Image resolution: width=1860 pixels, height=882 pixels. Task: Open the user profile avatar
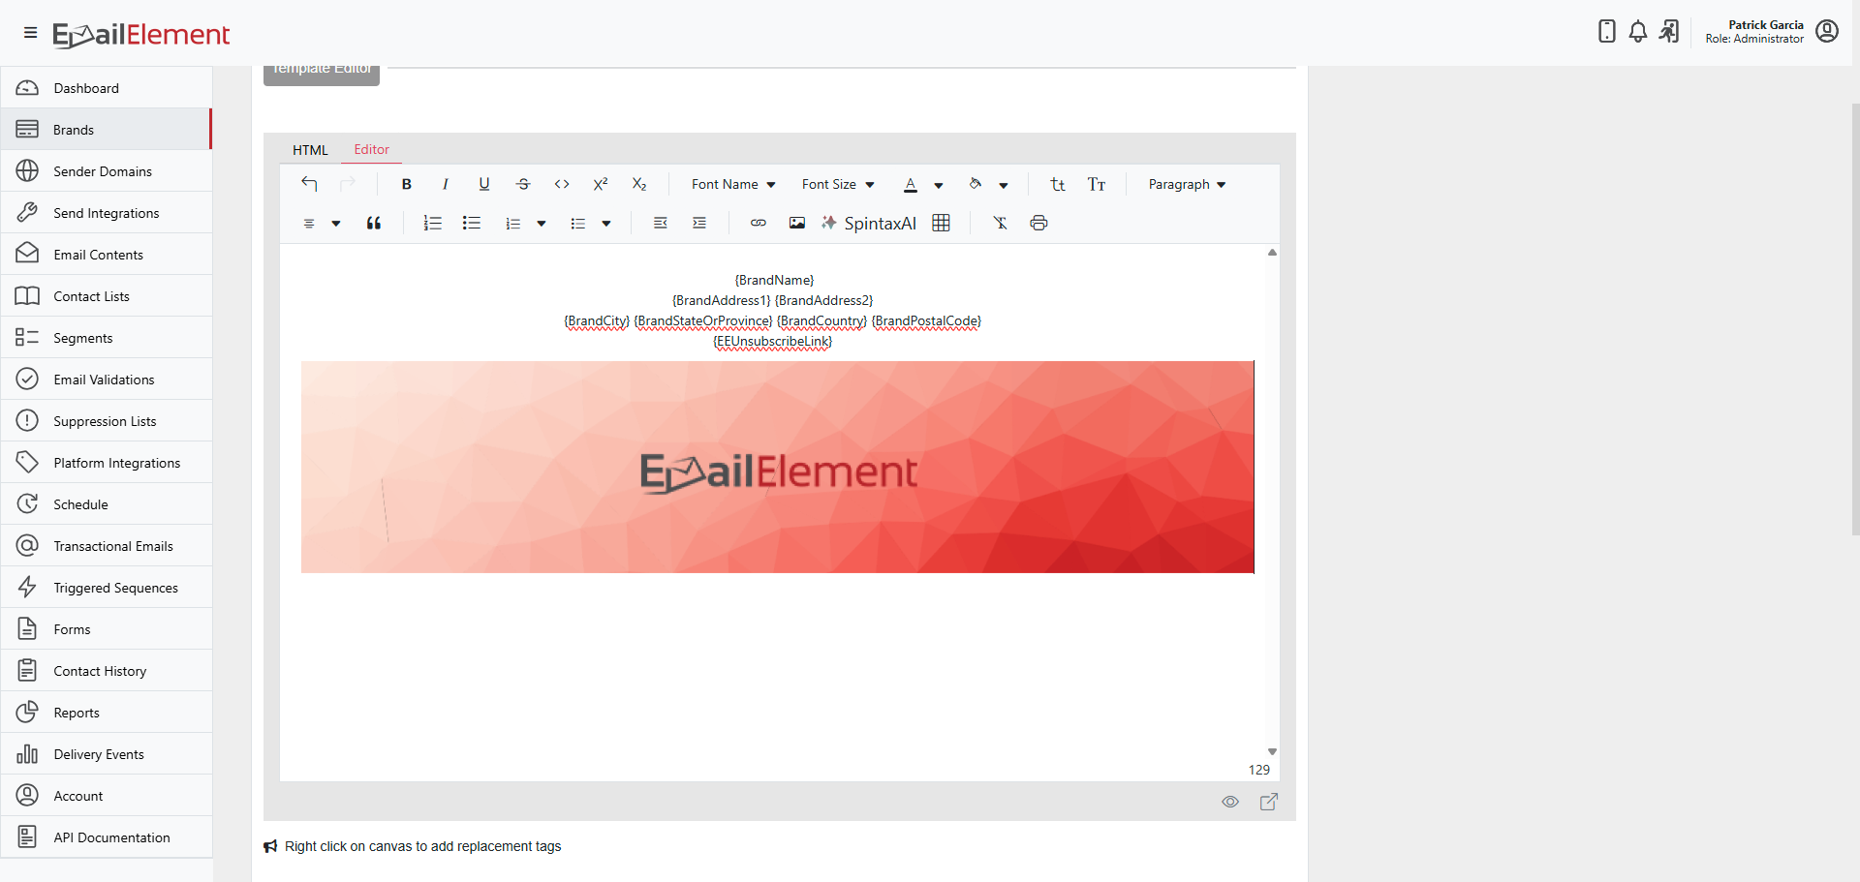pyautogui.click(x=1827, y=31)
